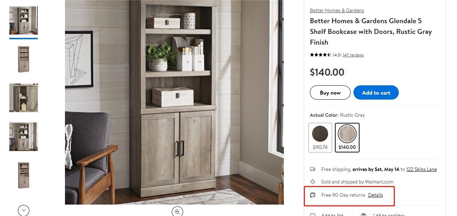Select the darker brown color swatch at $110.74
The image size is (457, 216).
coord(320,137)
